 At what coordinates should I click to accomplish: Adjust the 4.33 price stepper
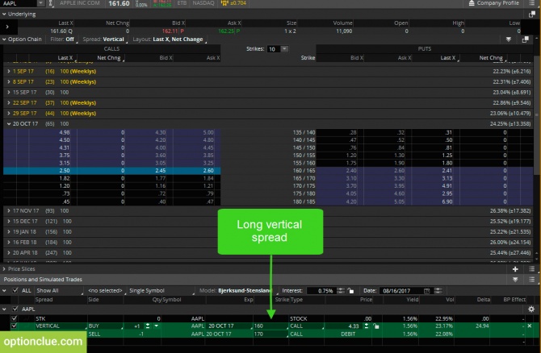[x=367, y=326]
